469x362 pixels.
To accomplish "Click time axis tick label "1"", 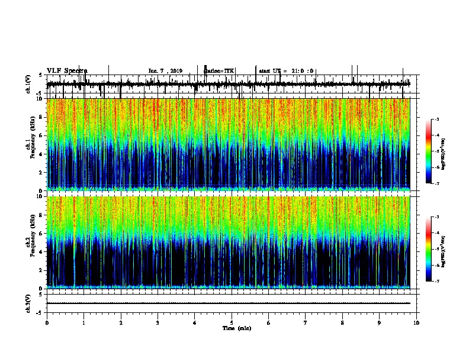I will coord(83,323).
